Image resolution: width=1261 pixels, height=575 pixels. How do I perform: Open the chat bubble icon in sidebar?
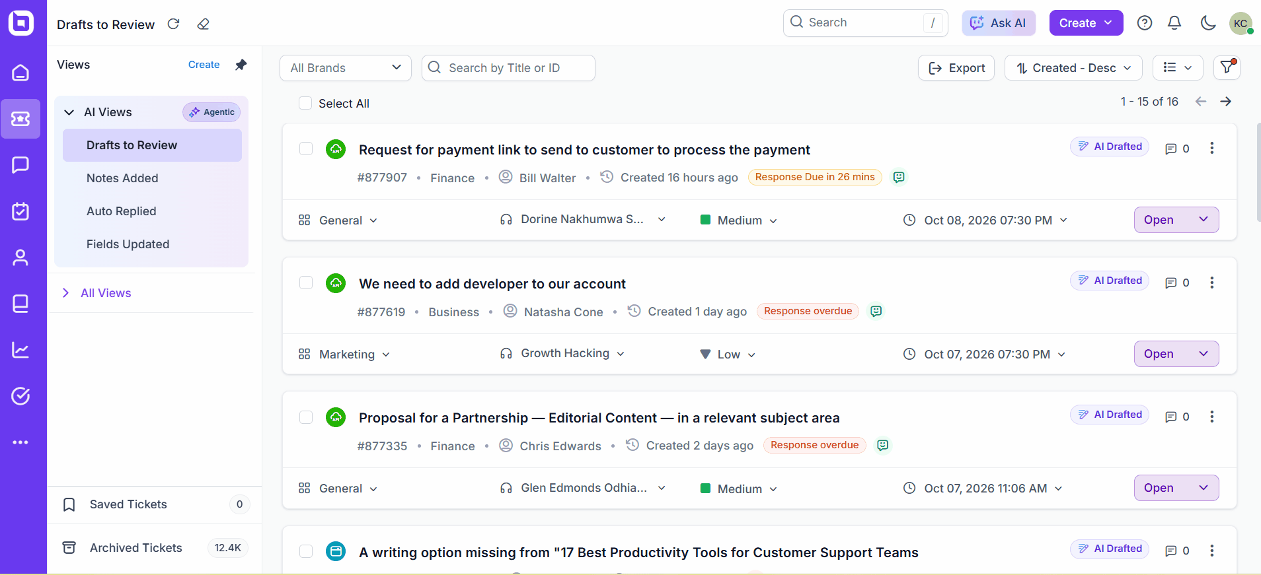click(x=20, y=165)
